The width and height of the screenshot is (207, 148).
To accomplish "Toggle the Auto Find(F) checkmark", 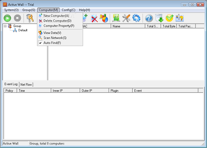I will (40, 43).
